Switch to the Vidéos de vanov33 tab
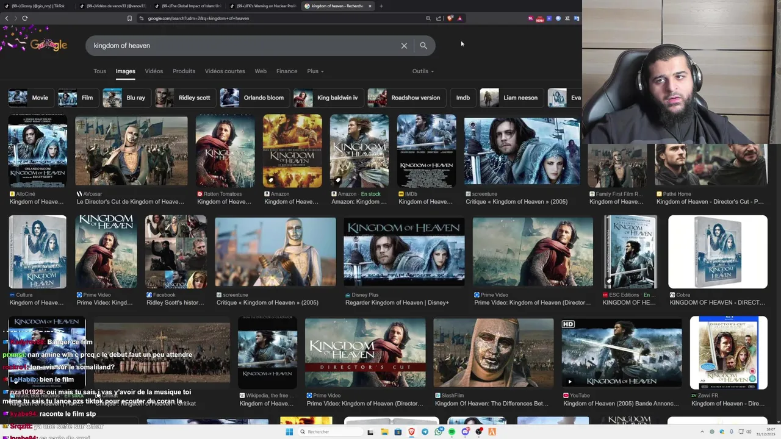Viewport: 781px width, 439px height. click(x=113, y=6)
